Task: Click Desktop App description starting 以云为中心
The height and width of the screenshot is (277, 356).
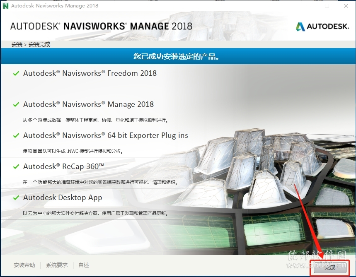Action: tap(95, 213)
